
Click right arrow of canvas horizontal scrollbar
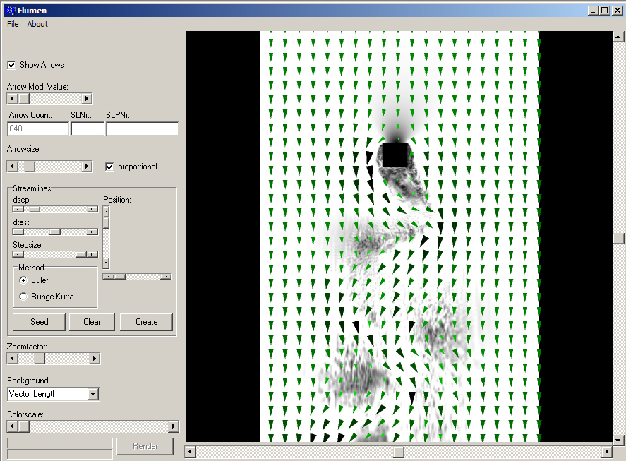(606, 451)
